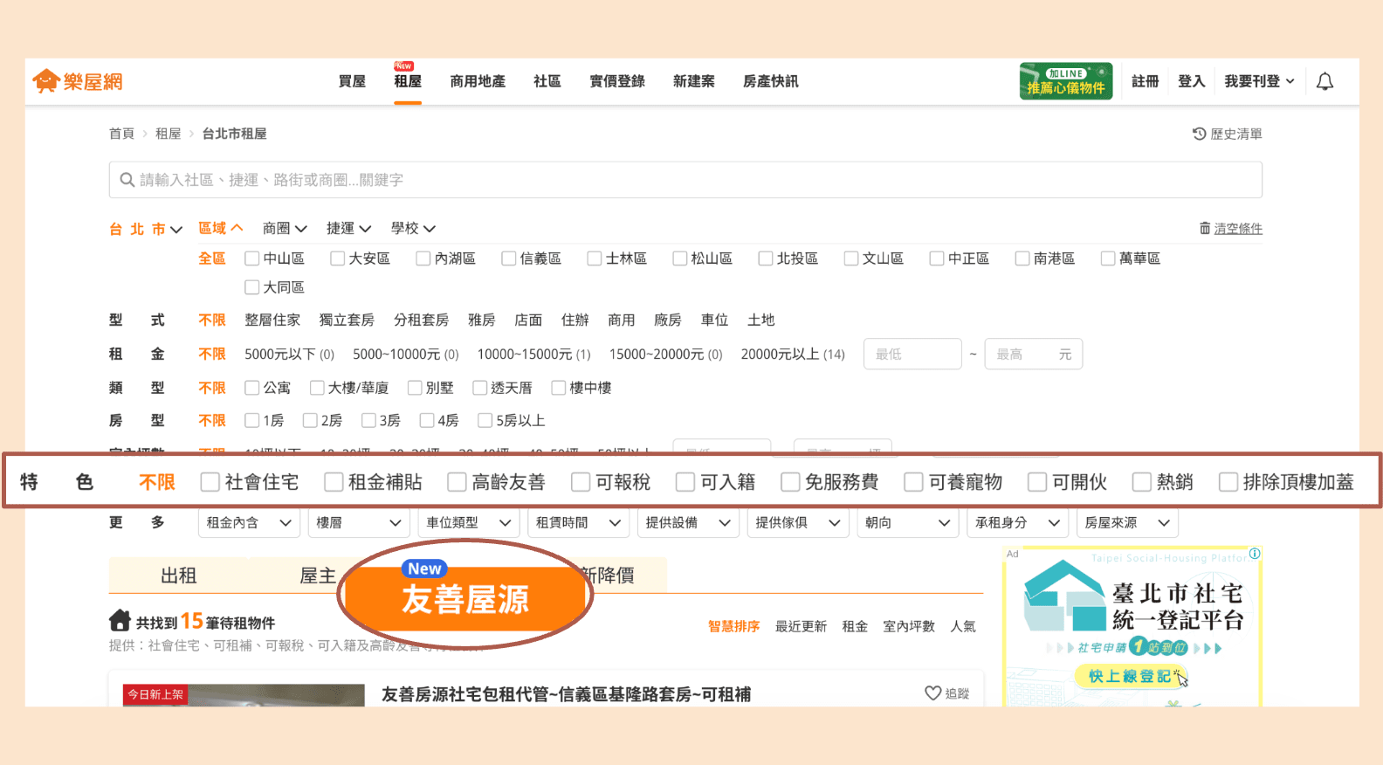Click the 登入 login link
Screen dimensions: 1383x765
click(1191, 81)
